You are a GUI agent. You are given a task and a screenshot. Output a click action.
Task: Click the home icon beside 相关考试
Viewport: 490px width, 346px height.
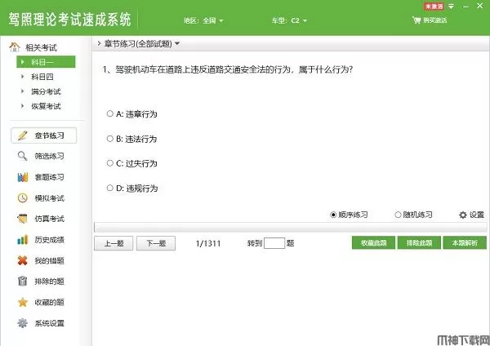coord(15,47)
